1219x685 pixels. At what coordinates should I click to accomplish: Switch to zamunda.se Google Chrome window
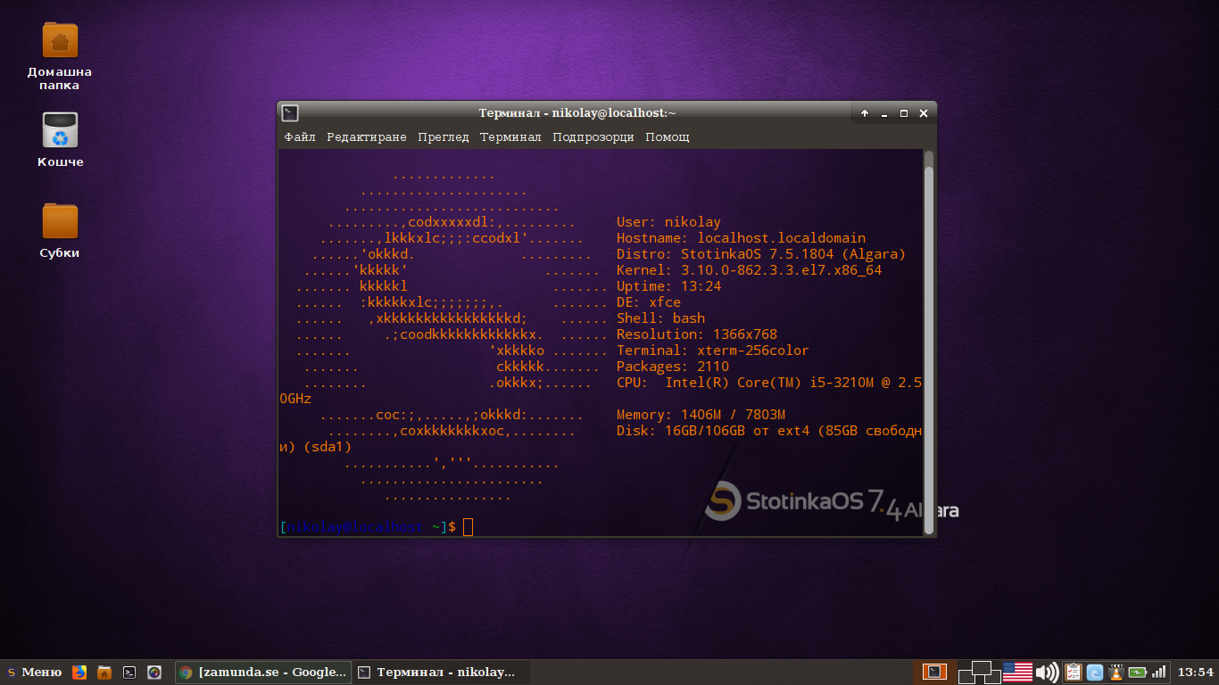[x=263, y=673]
